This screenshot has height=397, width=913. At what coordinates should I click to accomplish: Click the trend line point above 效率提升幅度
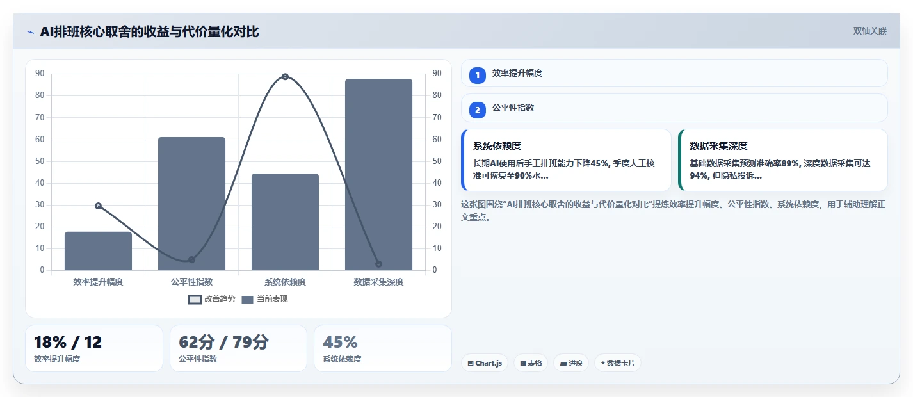tap(98, 206)
